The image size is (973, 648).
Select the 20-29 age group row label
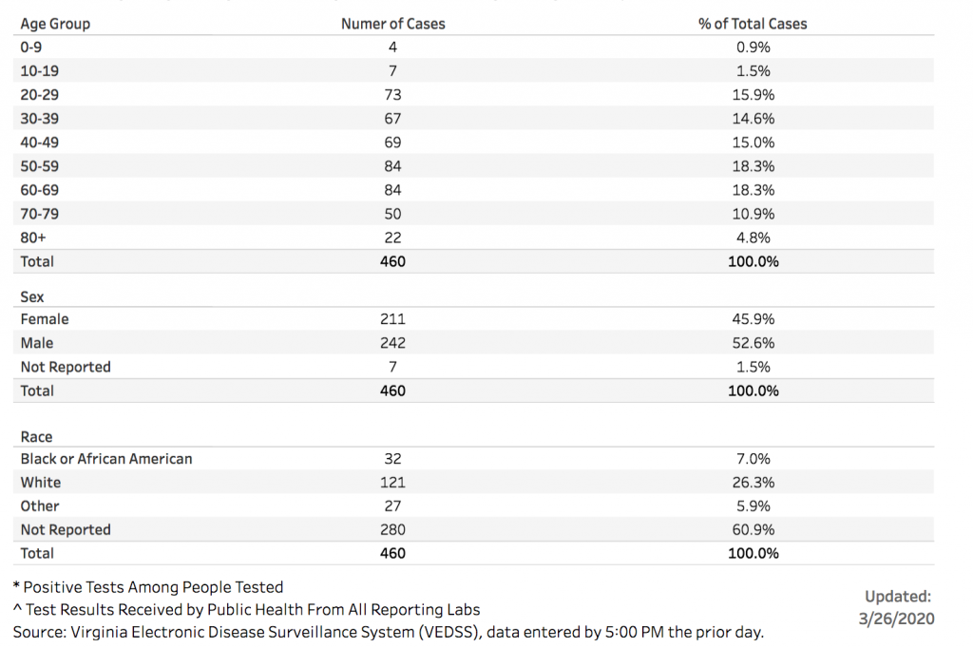[39, 95]
